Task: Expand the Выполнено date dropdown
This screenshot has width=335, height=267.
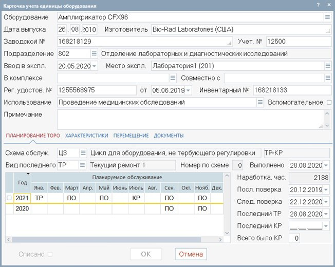Action: coord(326,165)
